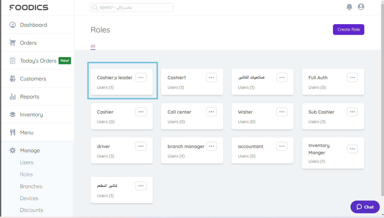
Task: Open the branch manager role options menu
Action: 211,146
